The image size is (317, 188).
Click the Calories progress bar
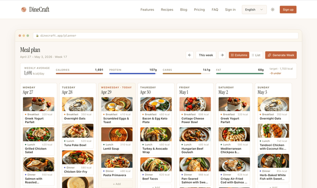coord(79,74)
